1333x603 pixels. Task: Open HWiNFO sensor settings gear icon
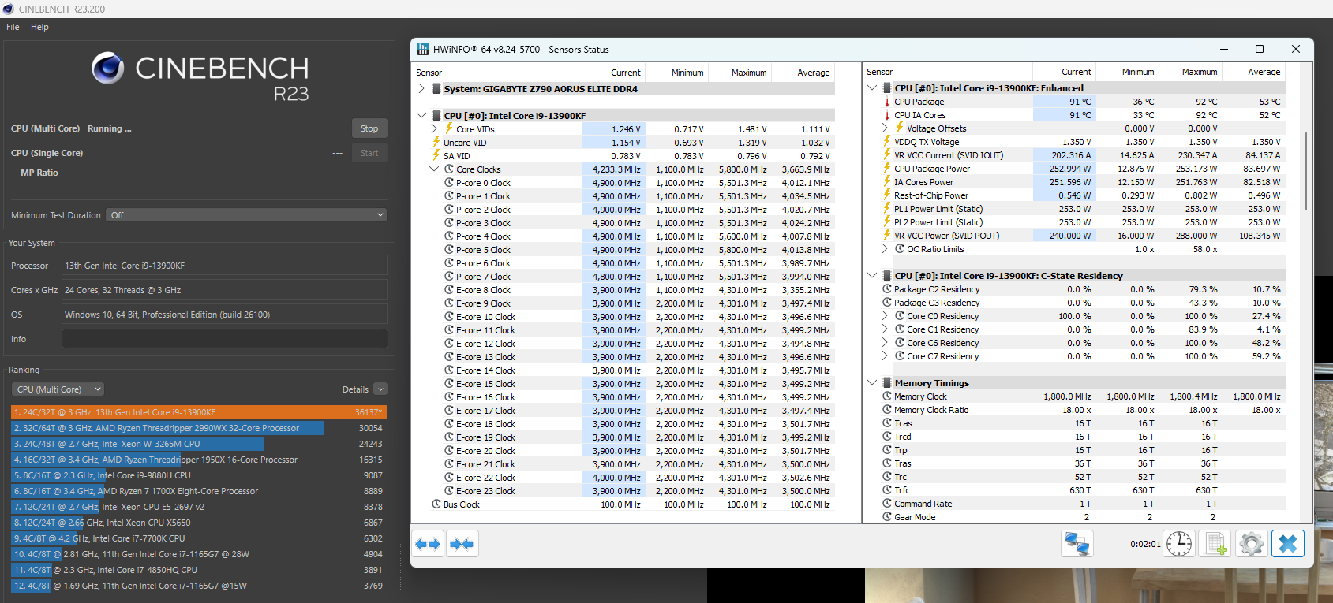1252,544
